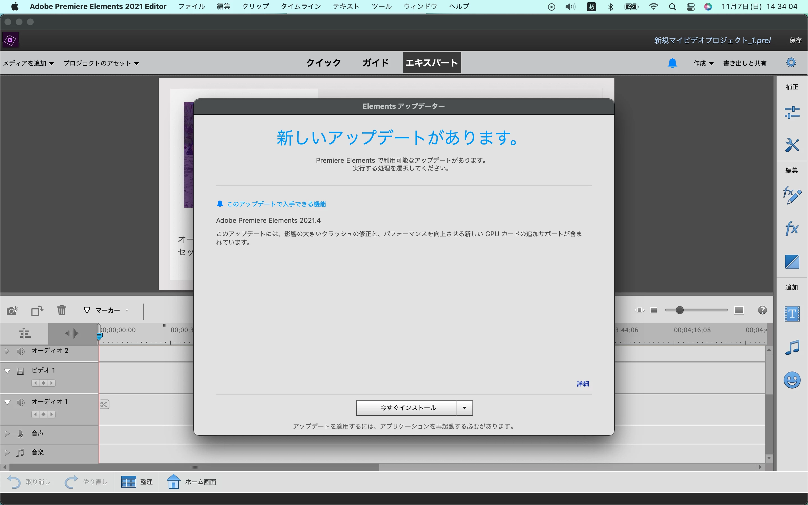Viewport: 808px width, 505px height.
Task: Click the freeze frame camera icon
Action: (x=12, y=311)
